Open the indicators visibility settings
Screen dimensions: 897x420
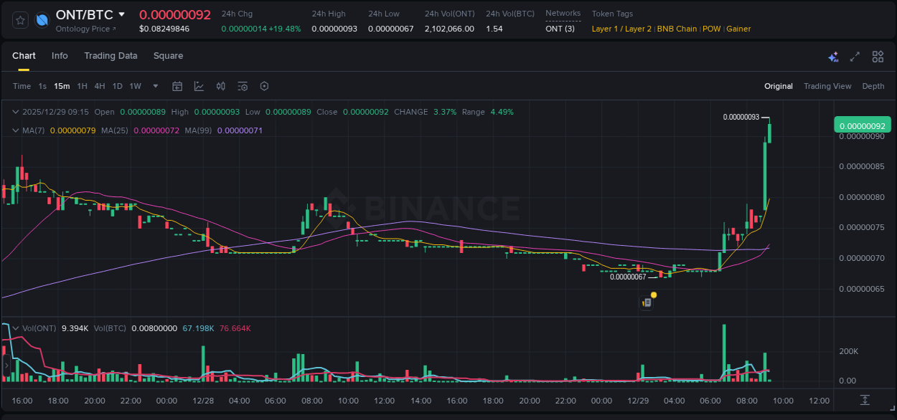(242, 85)
